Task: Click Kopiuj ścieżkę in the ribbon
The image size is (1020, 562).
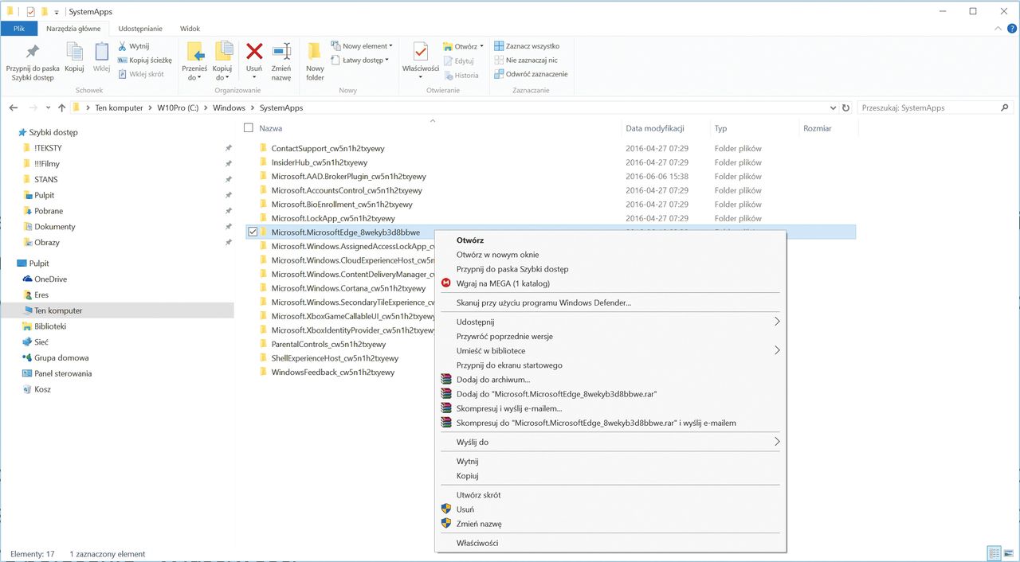Action: coord(144,60)
